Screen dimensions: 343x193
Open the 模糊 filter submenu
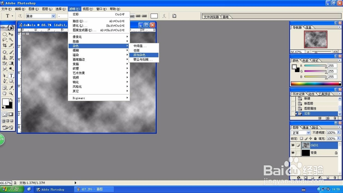pos(99,50)
